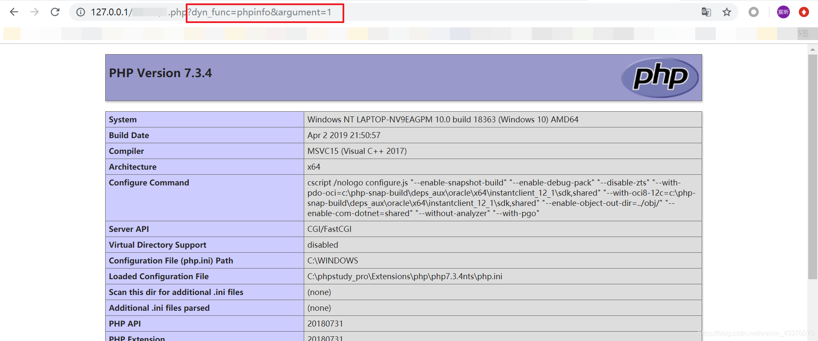Select the 'PHP Version 7.3.4' heading
This screenshot has width=818, height=341.
click(x=160, y=73)
